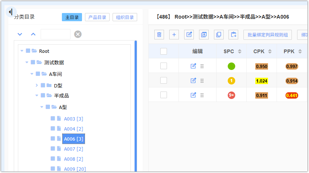Collapse all tree nodes up chevron

coord(33,34)
